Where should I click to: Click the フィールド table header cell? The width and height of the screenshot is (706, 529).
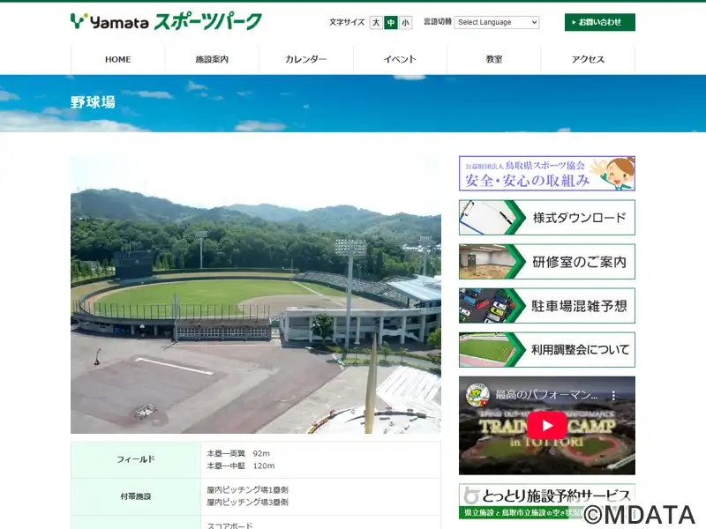click(136, 459)
